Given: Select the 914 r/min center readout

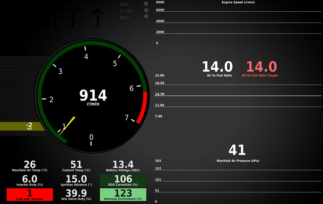Looking at the screenshot, I should [x=93, y=96].
